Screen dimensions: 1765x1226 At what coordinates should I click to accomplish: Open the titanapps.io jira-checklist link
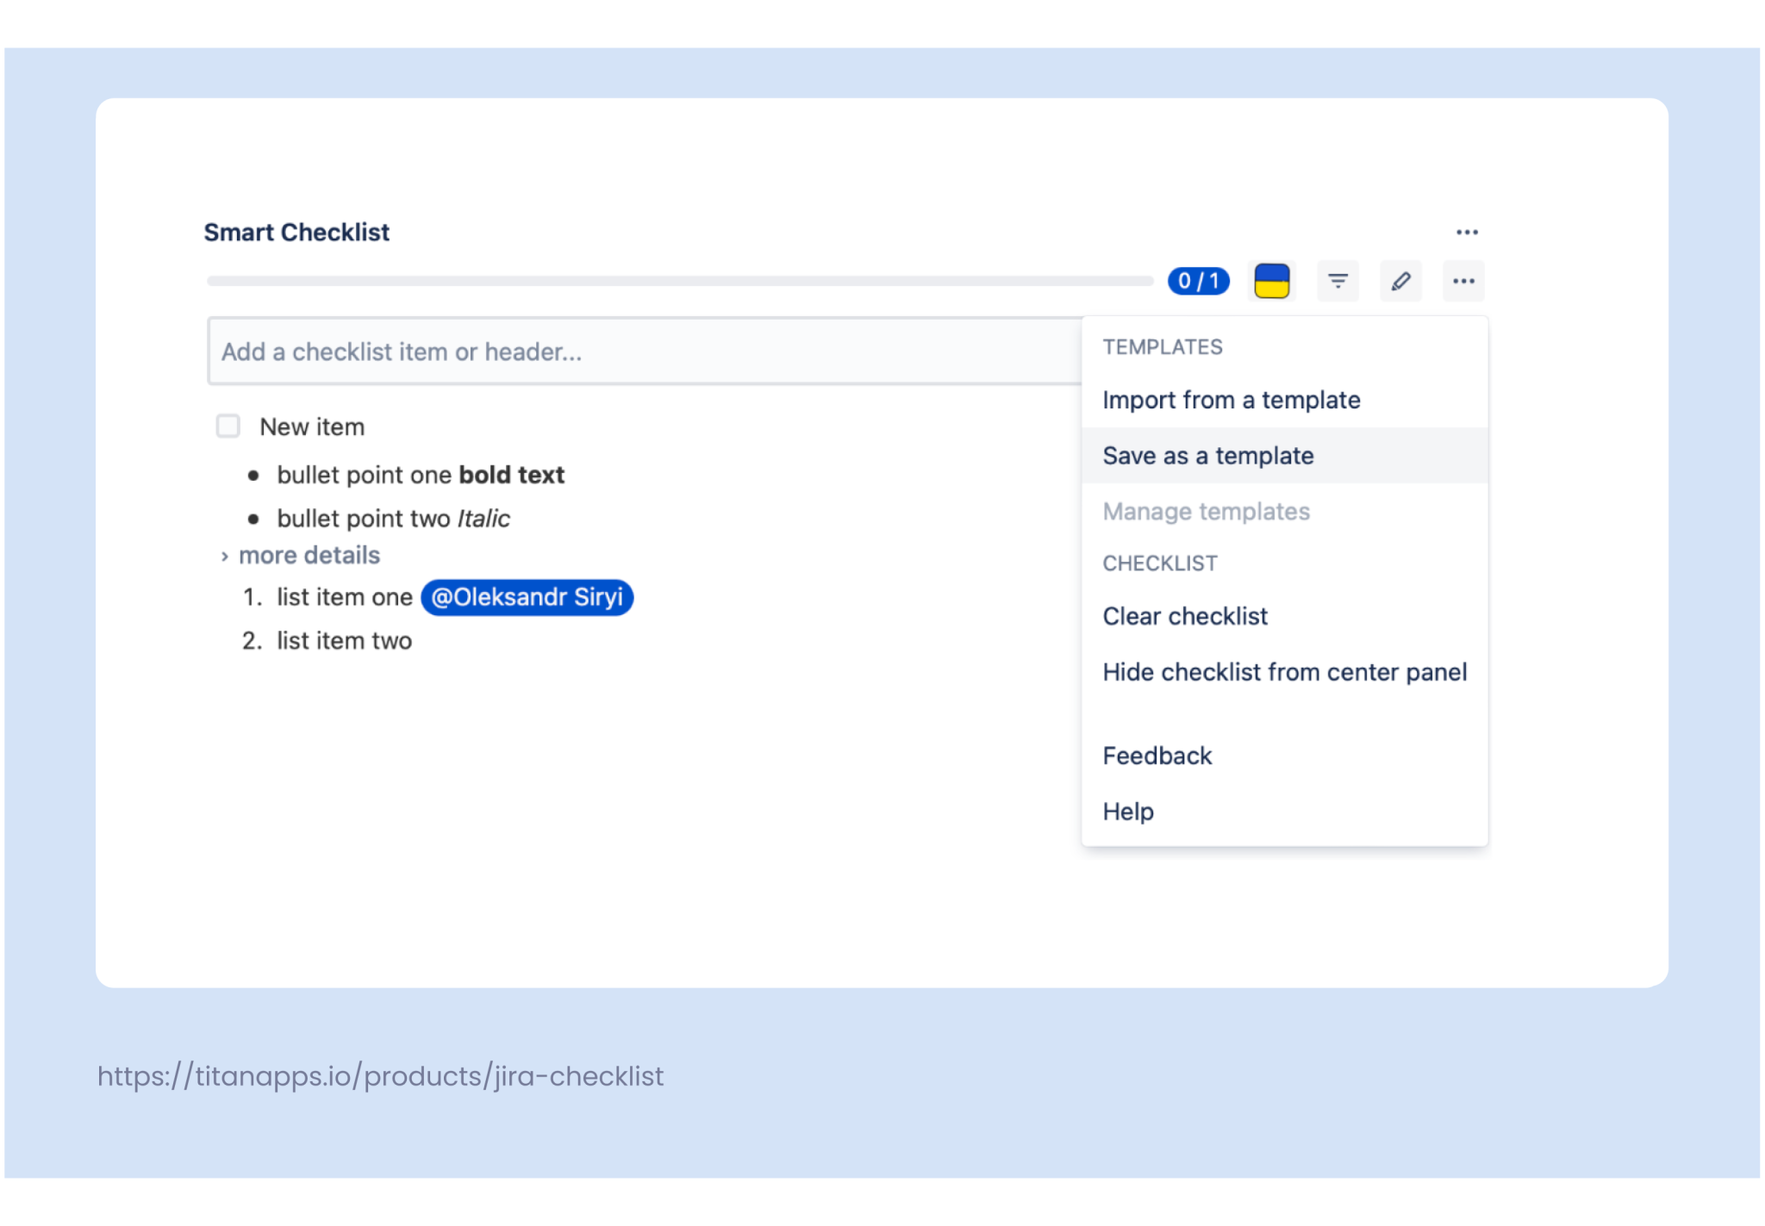(x=380, y=1076)
